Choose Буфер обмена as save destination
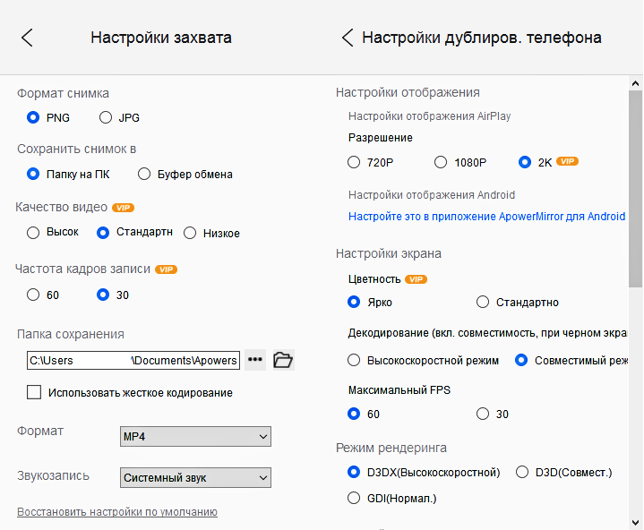The height and width of the screenshot is (530, 644). (144, 174)
